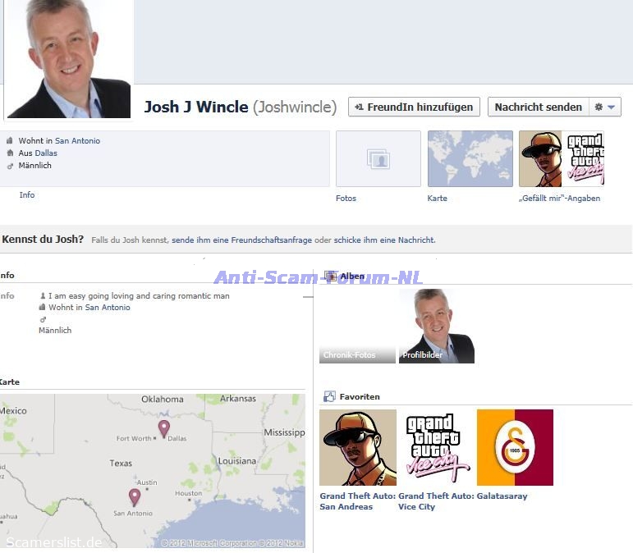Click the Nachricht senden button

tap(538, 107)
